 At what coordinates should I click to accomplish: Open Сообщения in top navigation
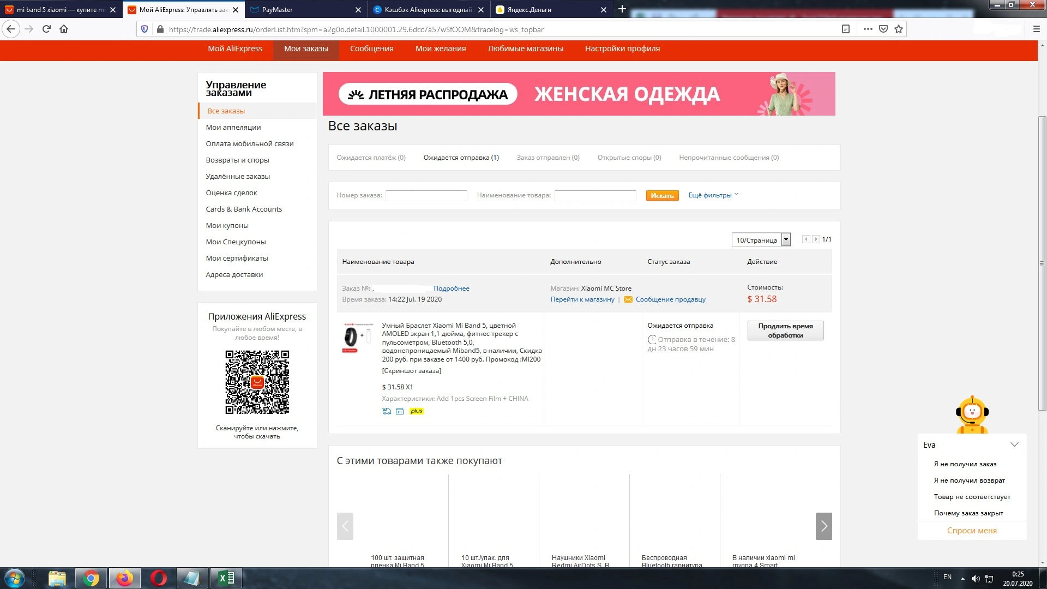(371, 49)
